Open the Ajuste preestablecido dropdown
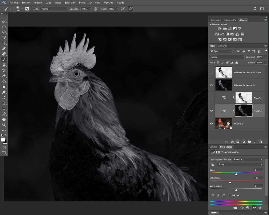 pyautogui.click(x=247, y=159)
